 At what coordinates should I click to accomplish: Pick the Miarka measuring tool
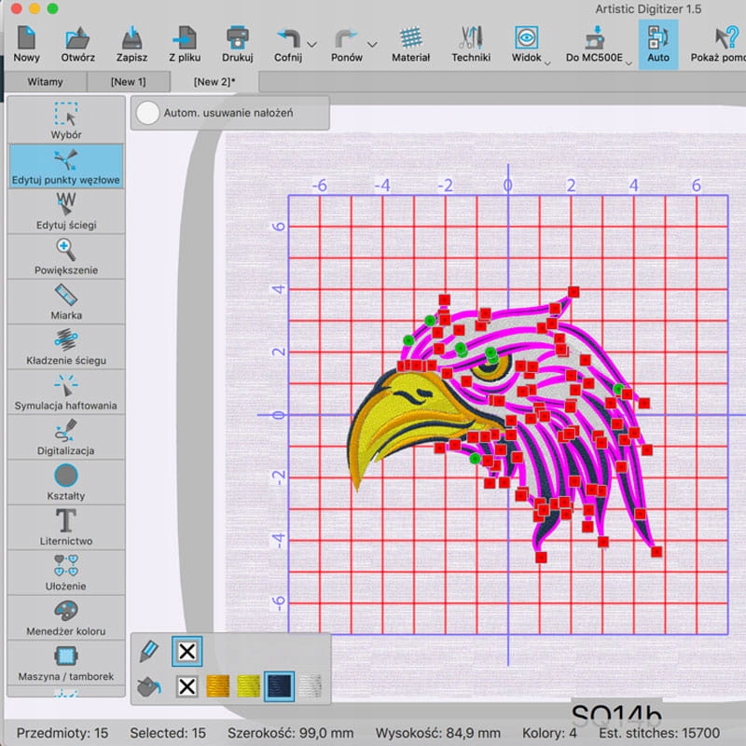click(x=66, y=301)
